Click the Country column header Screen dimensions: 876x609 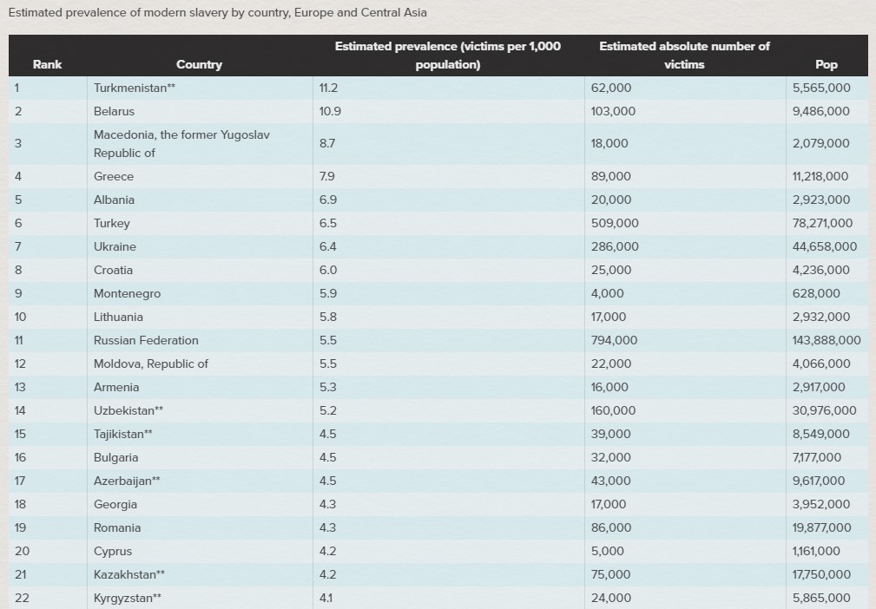click(199, 64)
